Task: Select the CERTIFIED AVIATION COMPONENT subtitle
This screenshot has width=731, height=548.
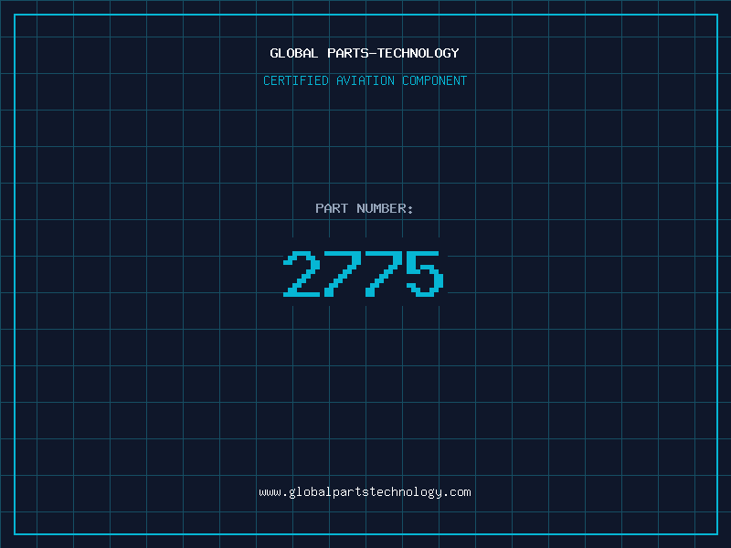Action: tap(365, 80)
